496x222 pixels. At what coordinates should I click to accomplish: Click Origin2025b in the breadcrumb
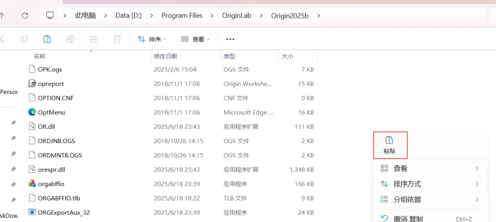click(x=290, y=16)
